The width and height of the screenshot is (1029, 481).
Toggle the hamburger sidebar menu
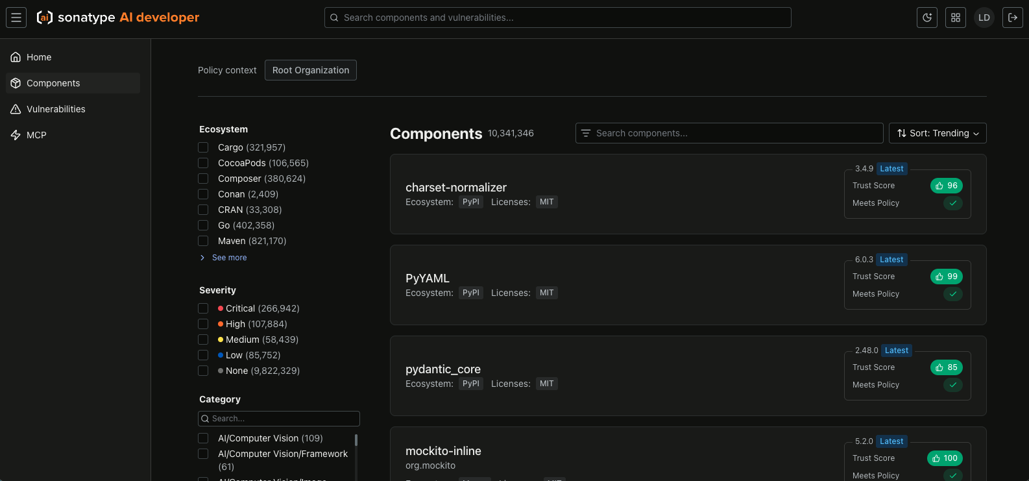pyautogui.click(x=16, y=18)
